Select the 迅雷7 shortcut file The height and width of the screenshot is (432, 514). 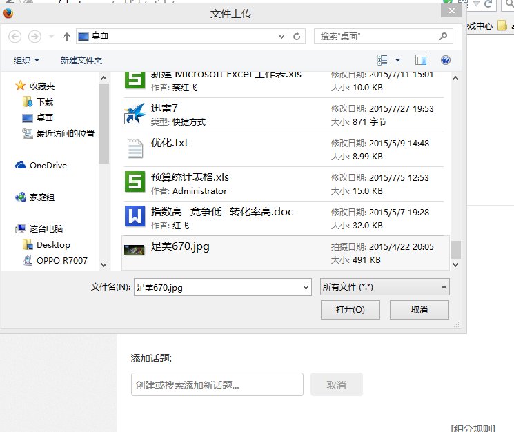[284, 115]
